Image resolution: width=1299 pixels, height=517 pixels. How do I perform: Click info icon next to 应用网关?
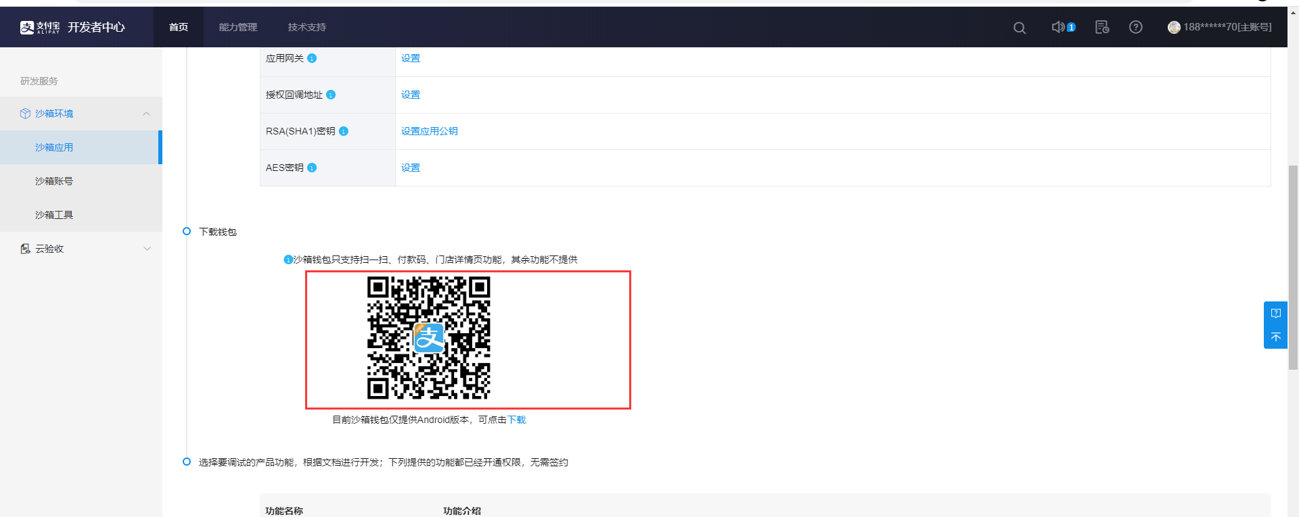(312, 58)
